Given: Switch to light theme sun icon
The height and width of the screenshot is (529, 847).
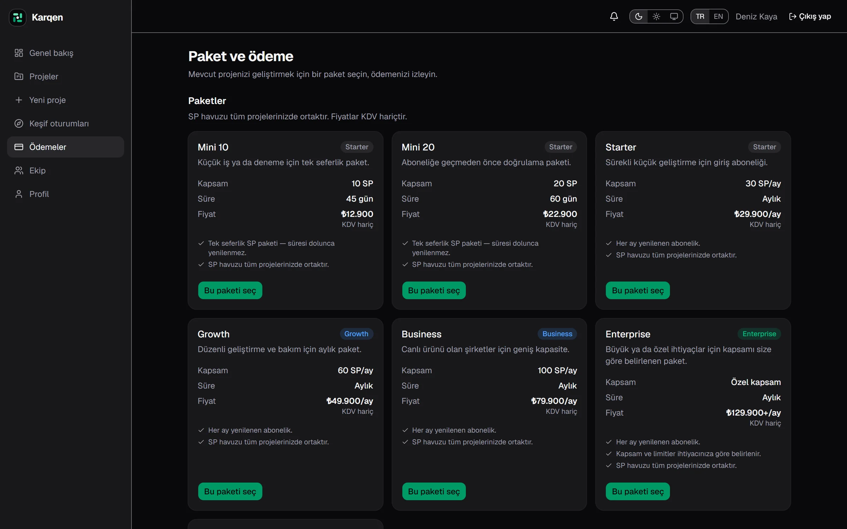Looking at the screenshot, I should pos(656,17).
